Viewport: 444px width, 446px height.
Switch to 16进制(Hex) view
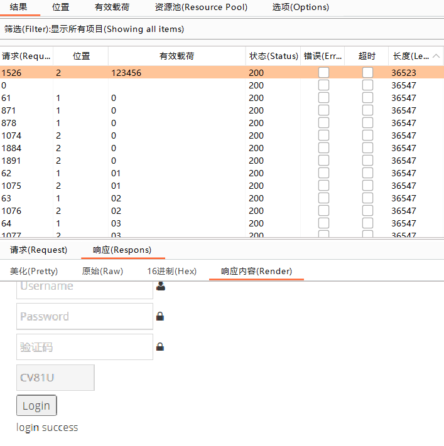pos(171,271)
